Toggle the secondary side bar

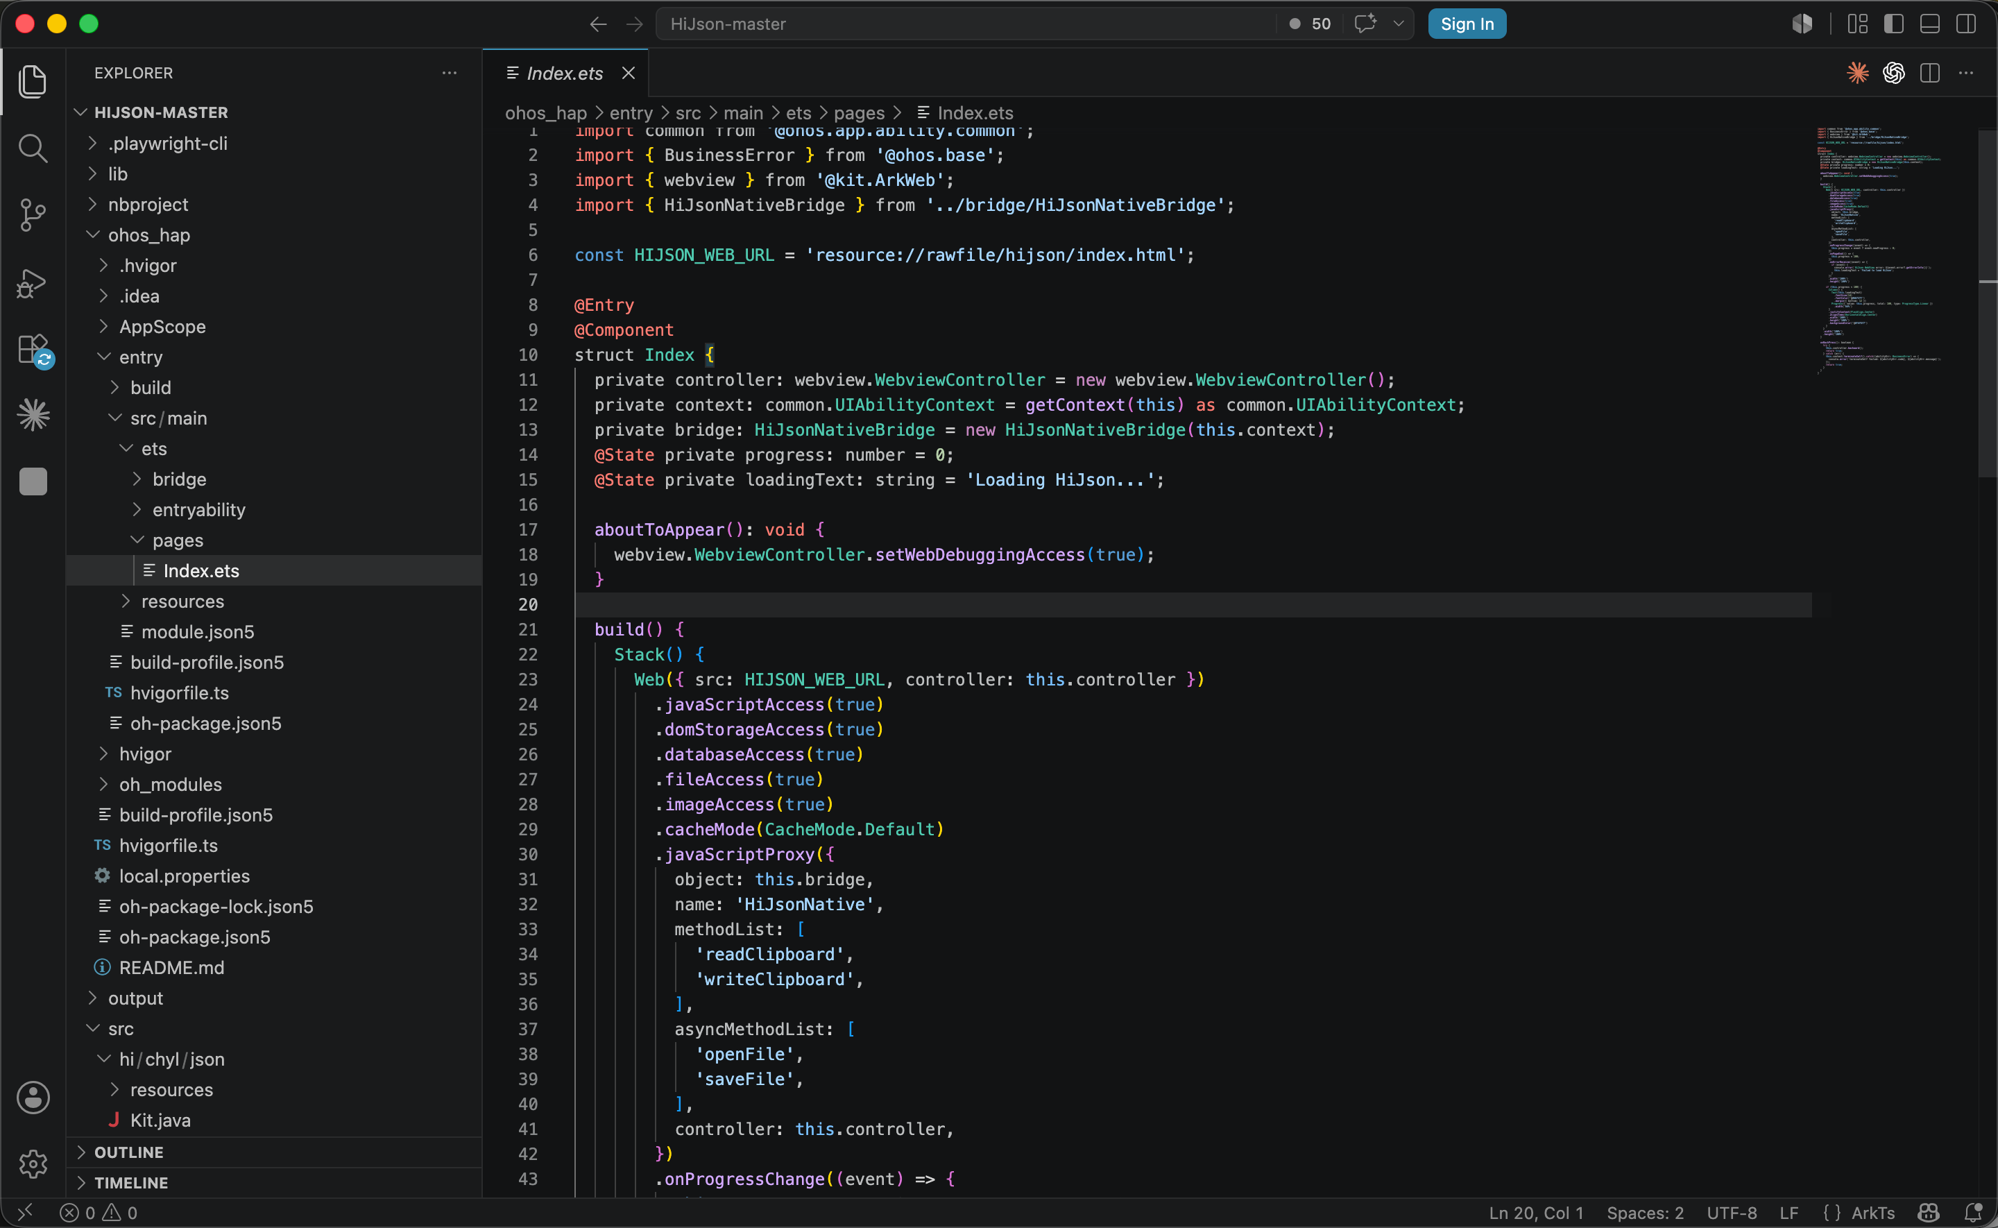(1965, 24)
